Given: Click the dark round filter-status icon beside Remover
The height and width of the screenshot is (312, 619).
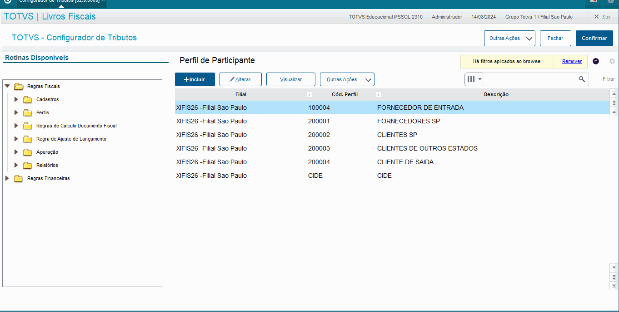Looking at the screenshot, I should click(x=596, y=61).
